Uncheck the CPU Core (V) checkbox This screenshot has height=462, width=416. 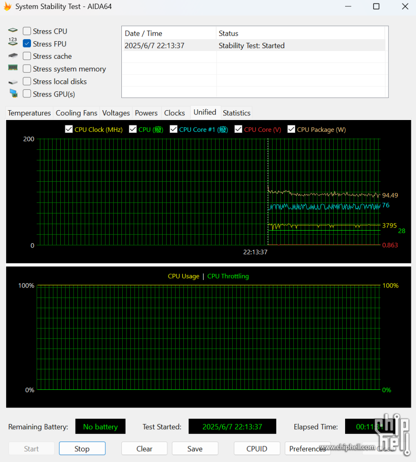(239, 129)
